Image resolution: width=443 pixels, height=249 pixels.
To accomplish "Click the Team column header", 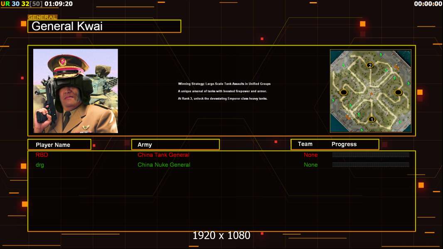I will click(x=305, y=144).
